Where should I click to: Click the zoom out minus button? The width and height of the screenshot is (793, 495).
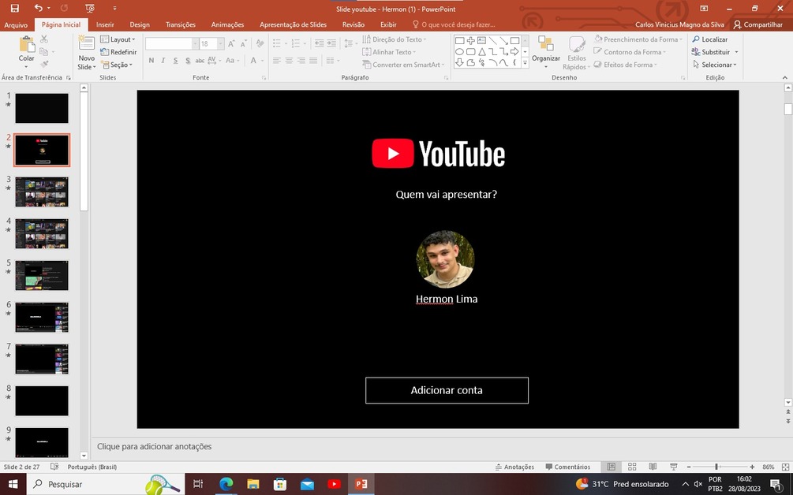click(x=689, y=467)
